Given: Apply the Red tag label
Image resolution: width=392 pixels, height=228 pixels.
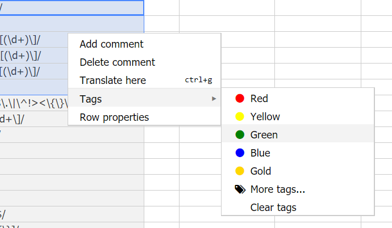Looking at the screenshot, I should (259, 99).
